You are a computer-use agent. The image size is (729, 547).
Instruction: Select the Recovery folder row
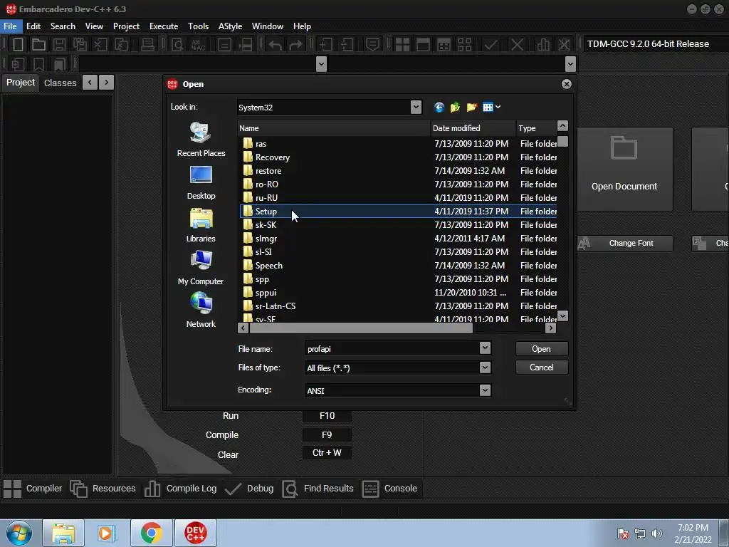(398, 157)
